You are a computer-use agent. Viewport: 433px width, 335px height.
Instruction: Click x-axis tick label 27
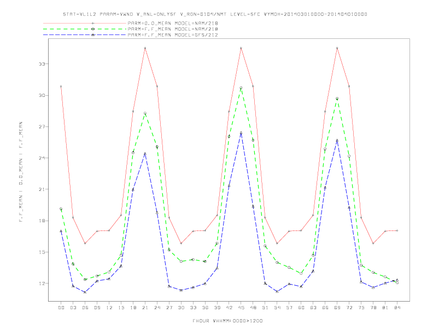click(169, 308)
